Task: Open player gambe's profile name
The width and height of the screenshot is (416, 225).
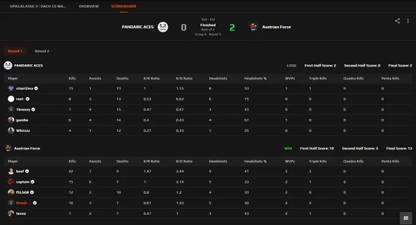Action: [22, 120]
